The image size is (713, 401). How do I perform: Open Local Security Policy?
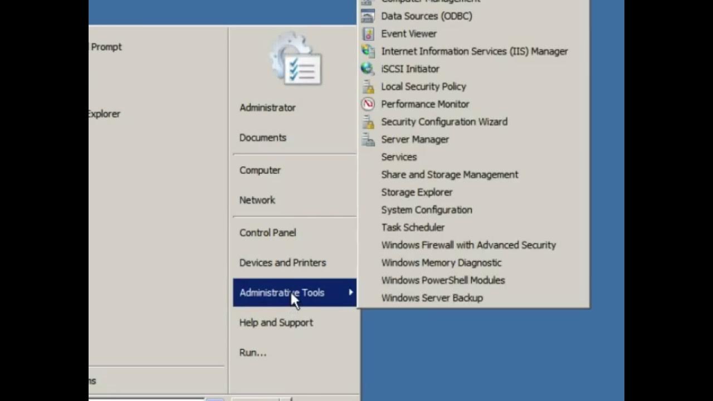(x=423, y=86)
